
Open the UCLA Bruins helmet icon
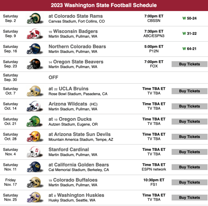35,91
